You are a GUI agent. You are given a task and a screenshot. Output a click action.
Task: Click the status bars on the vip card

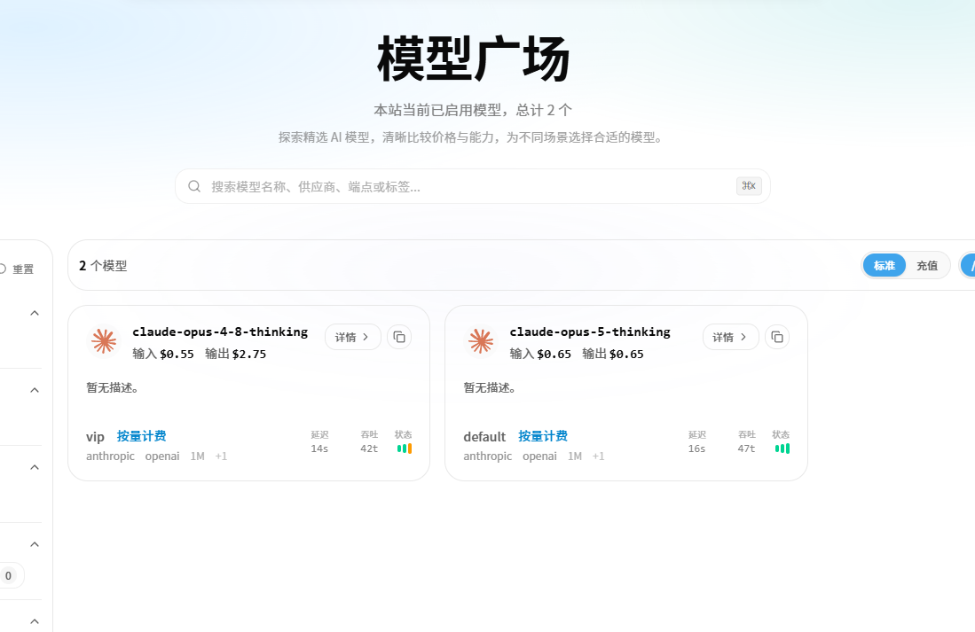(x=405, y=449)
